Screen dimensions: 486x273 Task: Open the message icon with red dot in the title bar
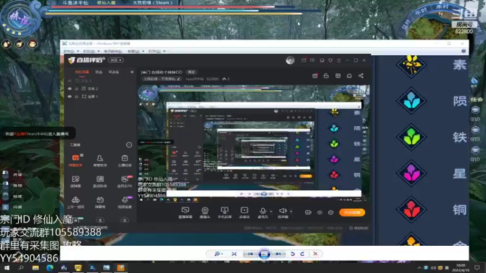(304, 60)
